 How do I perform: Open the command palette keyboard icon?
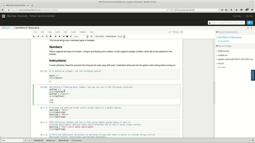click(91, 37)
